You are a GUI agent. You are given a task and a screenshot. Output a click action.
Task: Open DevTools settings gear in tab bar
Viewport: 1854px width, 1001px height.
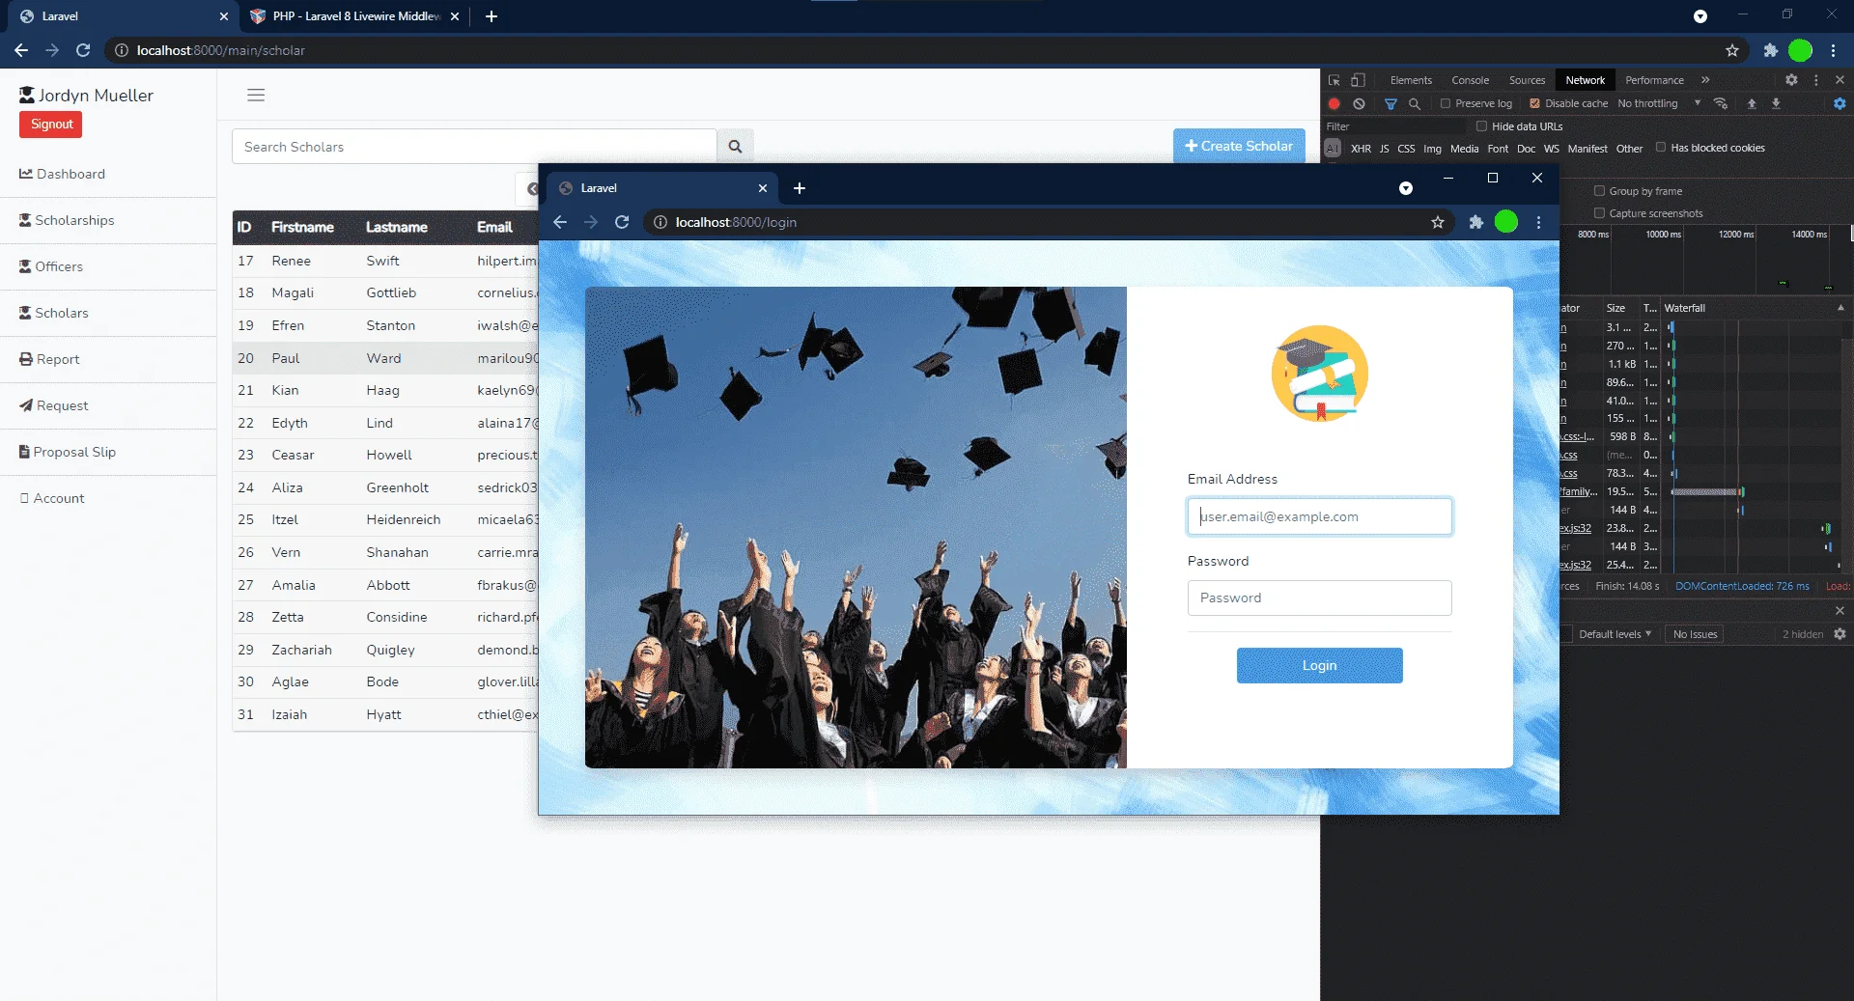pos(1791,80)
